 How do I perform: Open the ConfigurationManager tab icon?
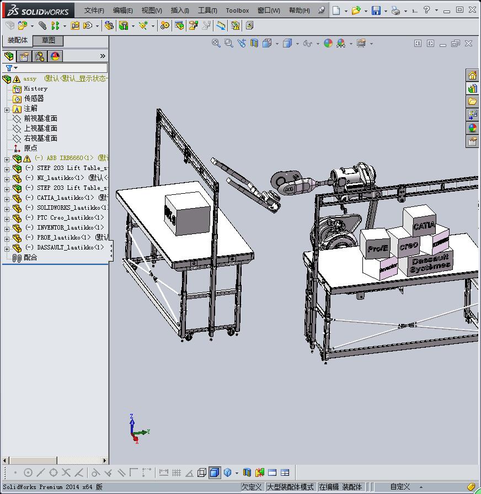point(40,56)
